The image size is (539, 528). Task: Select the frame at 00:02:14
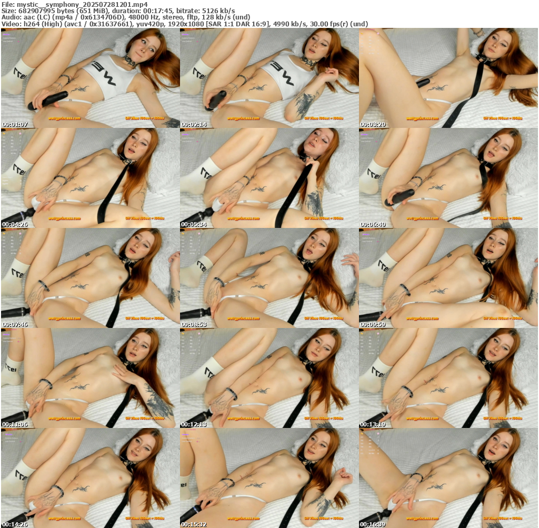(x=269, y=78)
